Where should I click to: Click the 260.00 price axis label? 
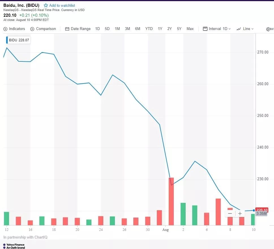click(x=263, y=84)
